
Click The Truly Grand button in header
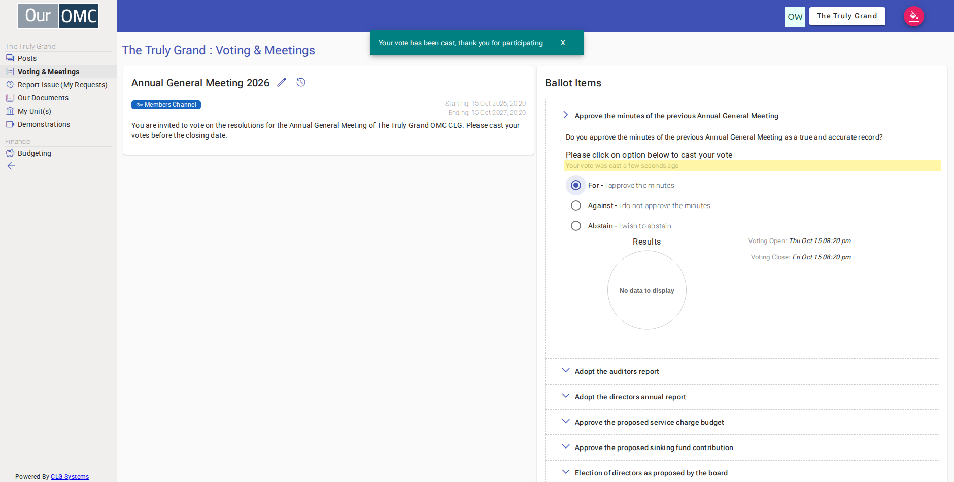847,16
